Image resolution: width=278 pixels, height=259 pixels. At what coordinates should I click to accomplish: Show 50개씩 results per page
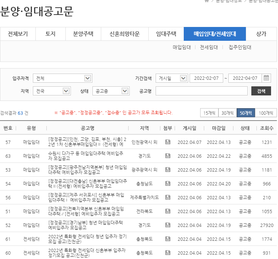246,113
